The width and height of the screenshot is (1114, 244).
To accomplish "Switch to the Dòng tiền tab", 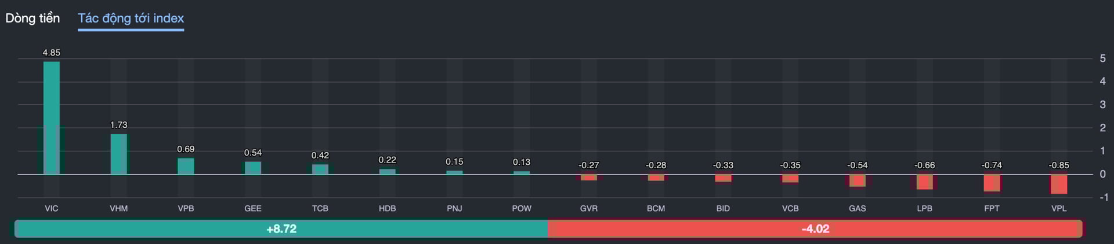I will 32,18.
